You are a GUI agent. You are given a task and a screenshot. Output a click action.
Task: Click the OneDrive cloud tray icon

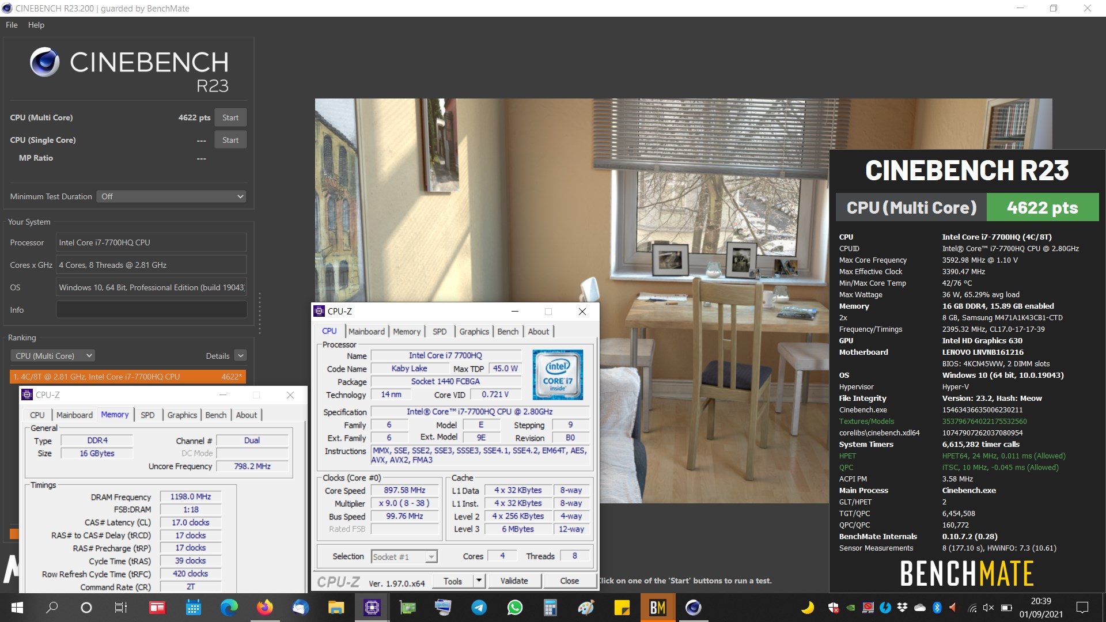tap(919, 608)
